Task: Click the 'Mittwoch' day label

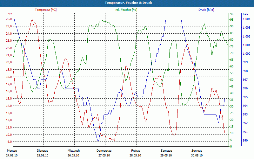Action: coord(74,151)
